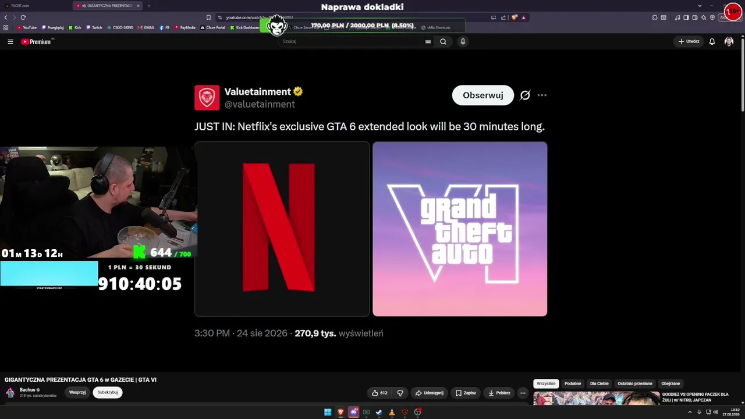The width and height of the screenshot is (745, 419).
Task: Download video with the Pobierz button
Action: (x=499, y=393)
